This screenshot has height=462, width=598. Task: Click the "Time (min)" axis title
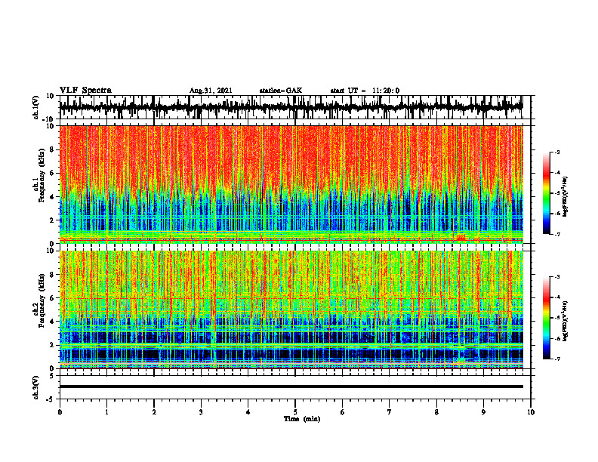[302, 419]
